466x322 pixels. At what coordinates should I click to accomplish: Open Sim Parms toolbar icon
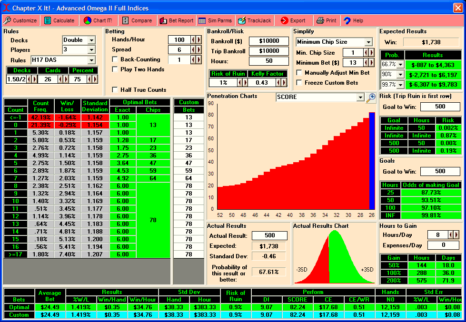click(x=202, y=20)
